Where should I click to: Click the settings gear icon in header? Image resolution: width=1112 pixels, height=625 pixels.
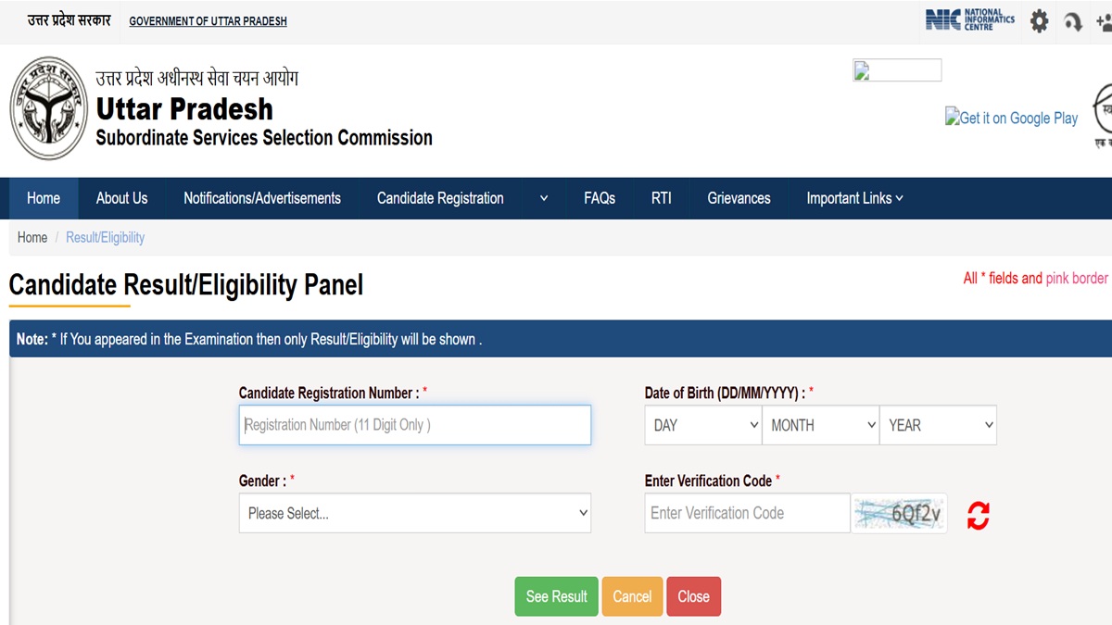(1040, 21)
